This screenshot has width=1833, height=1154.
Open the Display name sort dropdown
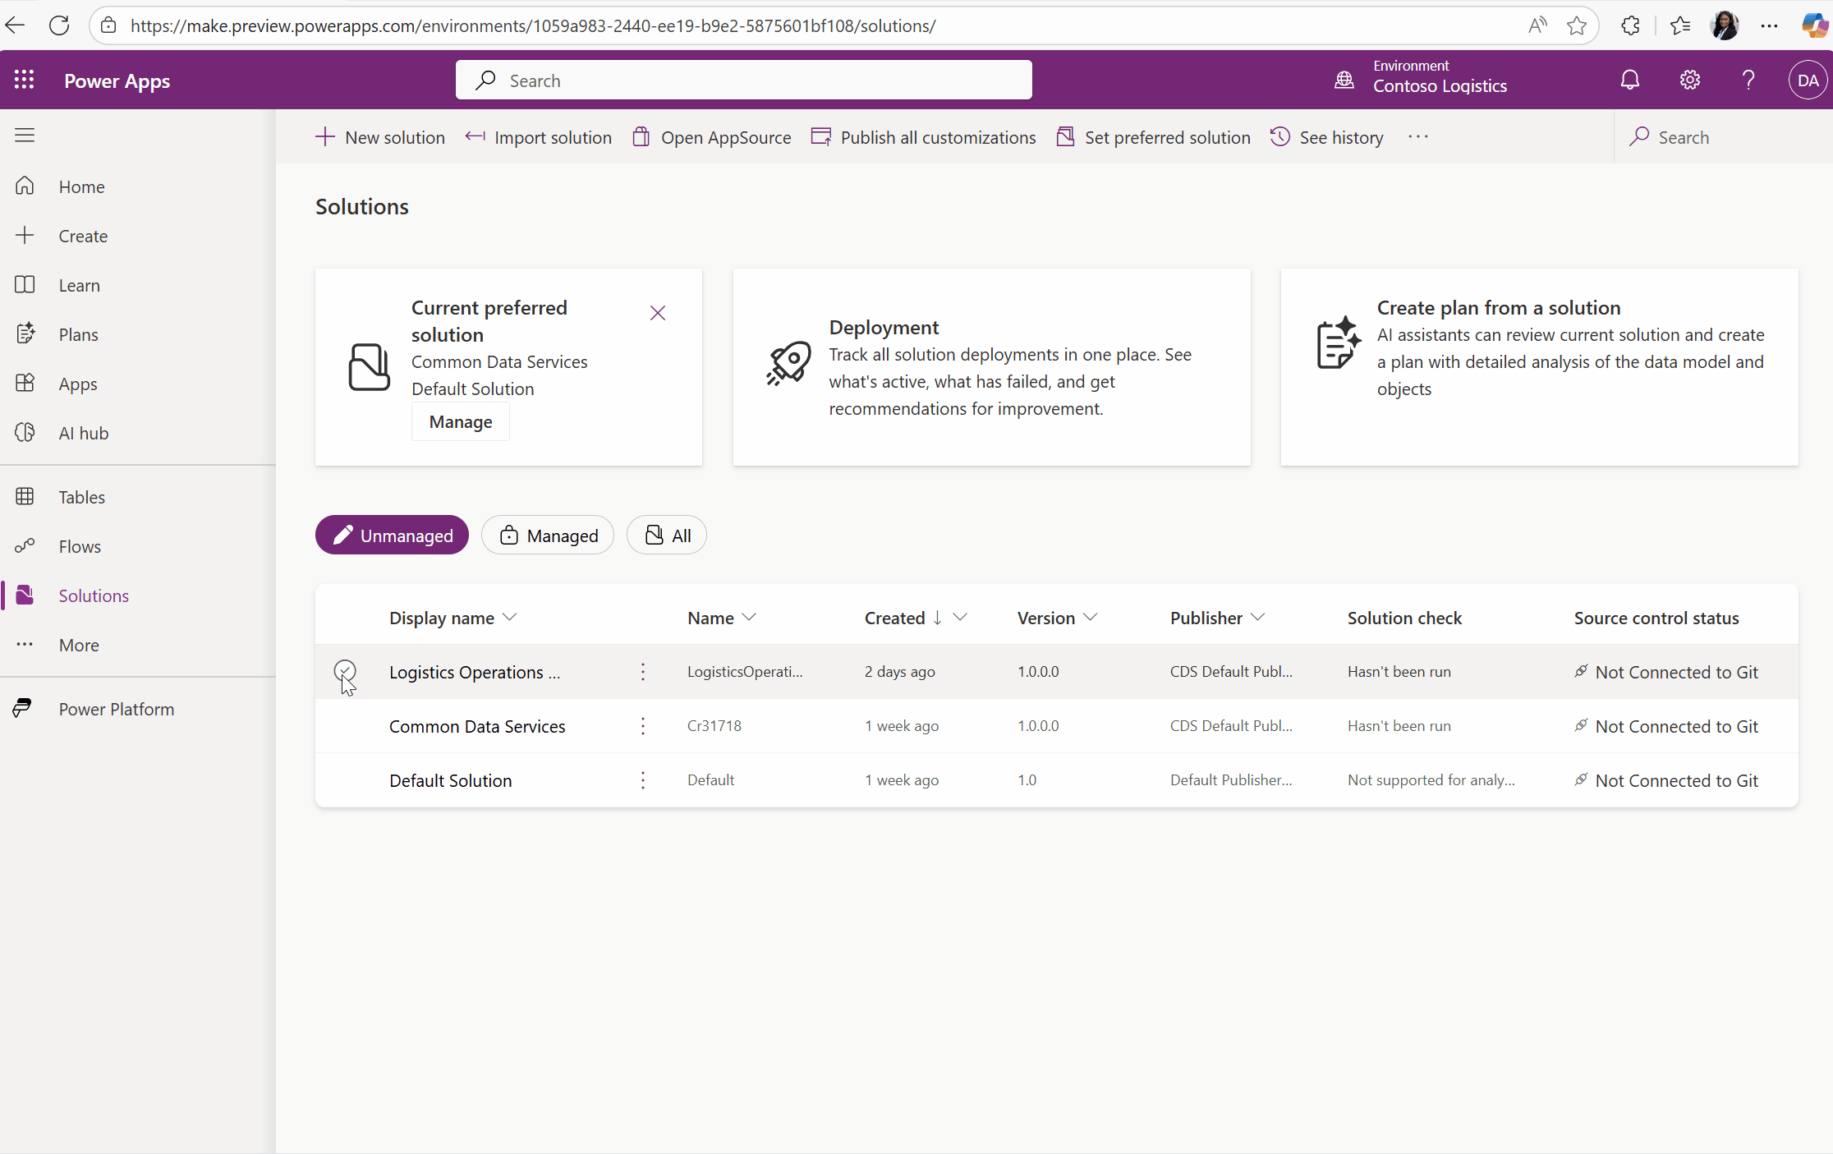pyautogui.click(x=510, y=618)
